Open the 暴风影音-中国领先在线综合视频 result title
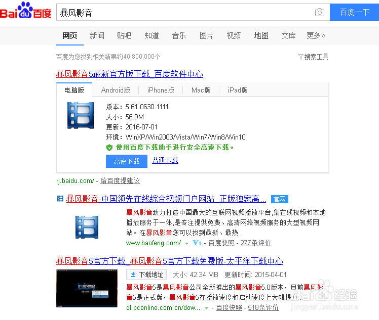The image size is (379, 320). pos(166,199)
